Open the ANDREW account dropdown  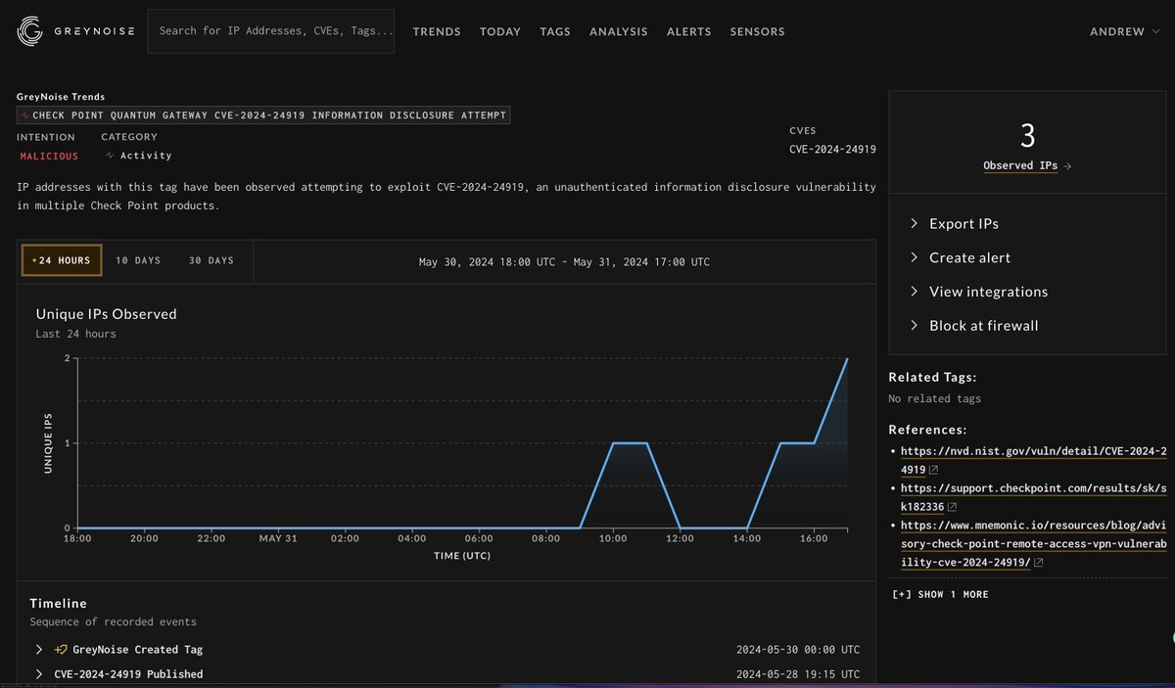click(1124, 30)
